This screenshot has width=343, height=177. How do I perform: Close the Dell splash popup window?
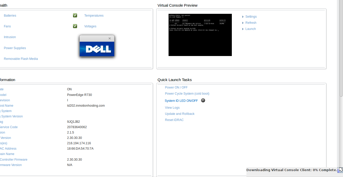(110, 38)
